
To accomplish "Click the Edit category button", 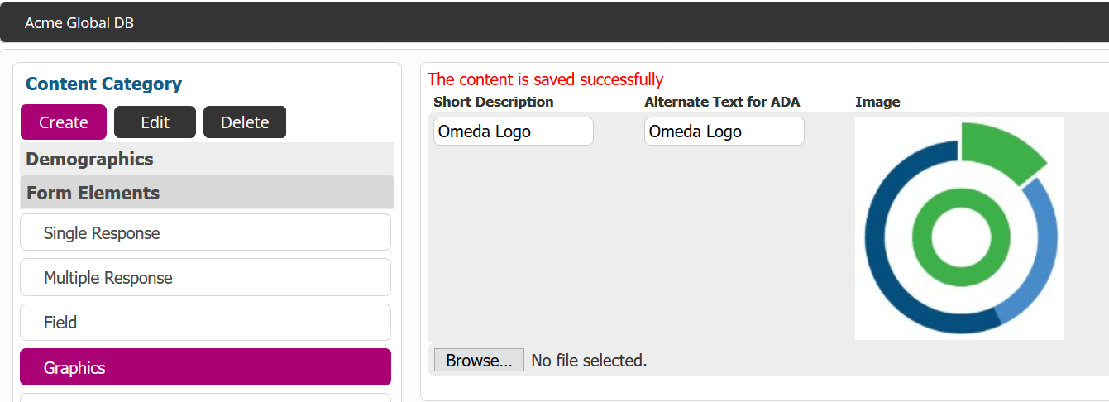I will [x=155, y=122].
